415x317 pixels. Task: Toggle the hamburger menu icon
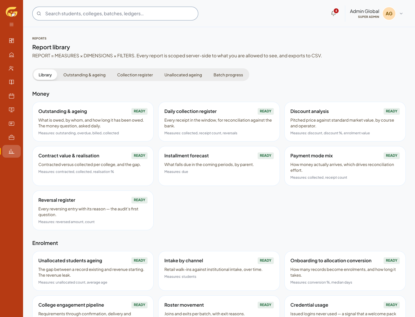click(x=12, y=24)
